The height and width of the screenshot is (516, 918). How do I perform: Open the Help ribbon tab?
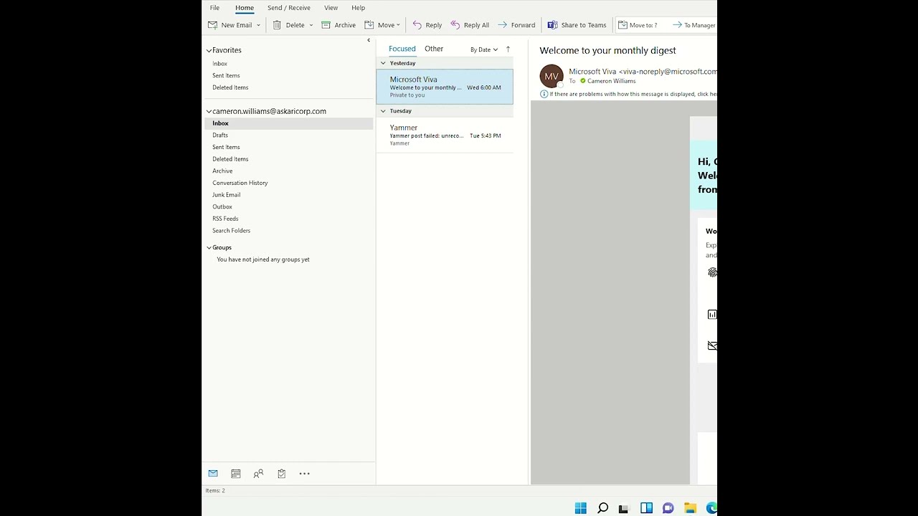coord(358,8)
